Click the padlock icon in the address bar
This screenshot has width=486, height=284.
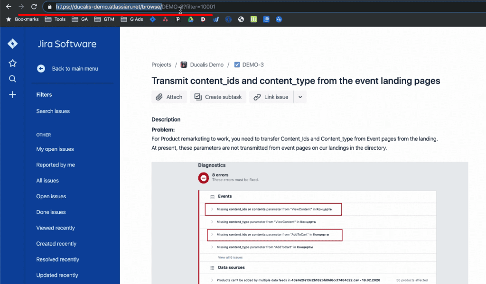(x=49, y=7)
